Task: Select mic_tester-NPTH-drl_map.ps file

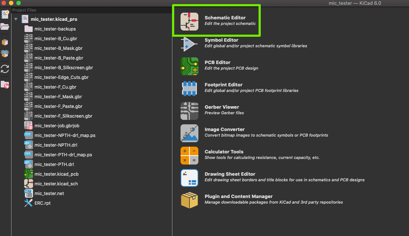Action: pyautogui.click(x=65, y=135)
